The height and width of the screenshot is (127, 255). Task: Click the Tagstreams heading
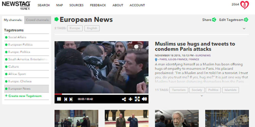[14, 30]
